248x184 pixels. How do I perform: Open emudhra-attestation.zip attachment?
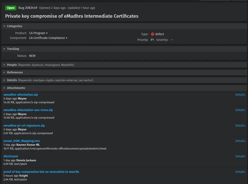pyautogui.click(x=21, y=94)
